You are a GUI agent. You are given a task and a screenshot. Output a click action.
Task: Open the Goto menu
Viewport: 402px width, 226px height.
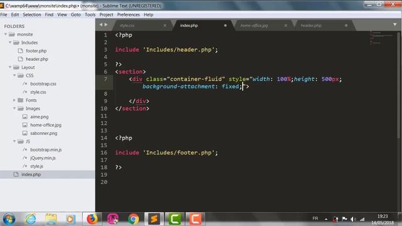(x=75, y=14)
